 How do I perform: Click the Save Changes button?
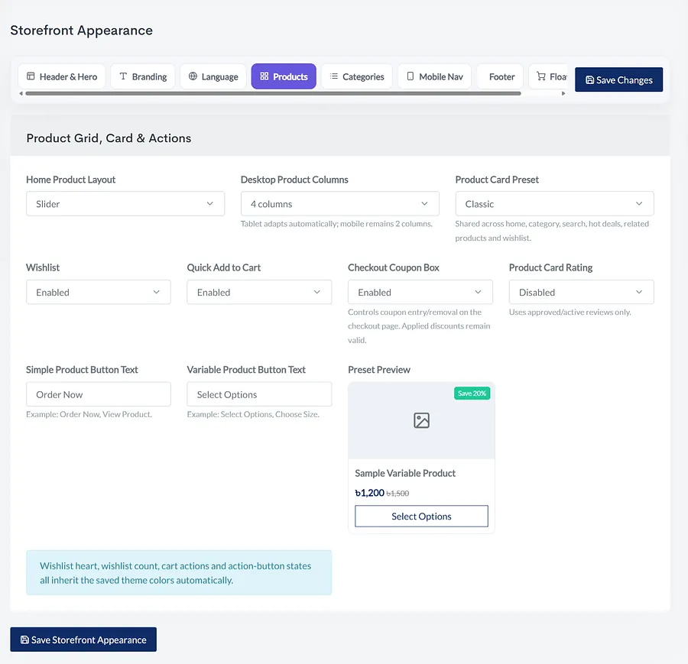(618, 79)
